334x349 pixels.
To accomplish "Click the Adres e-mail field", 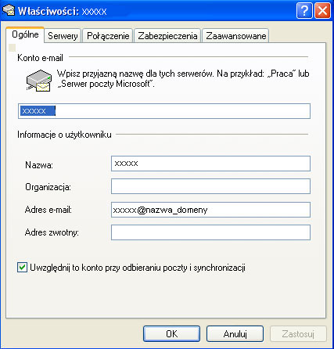I will point(210,210).
